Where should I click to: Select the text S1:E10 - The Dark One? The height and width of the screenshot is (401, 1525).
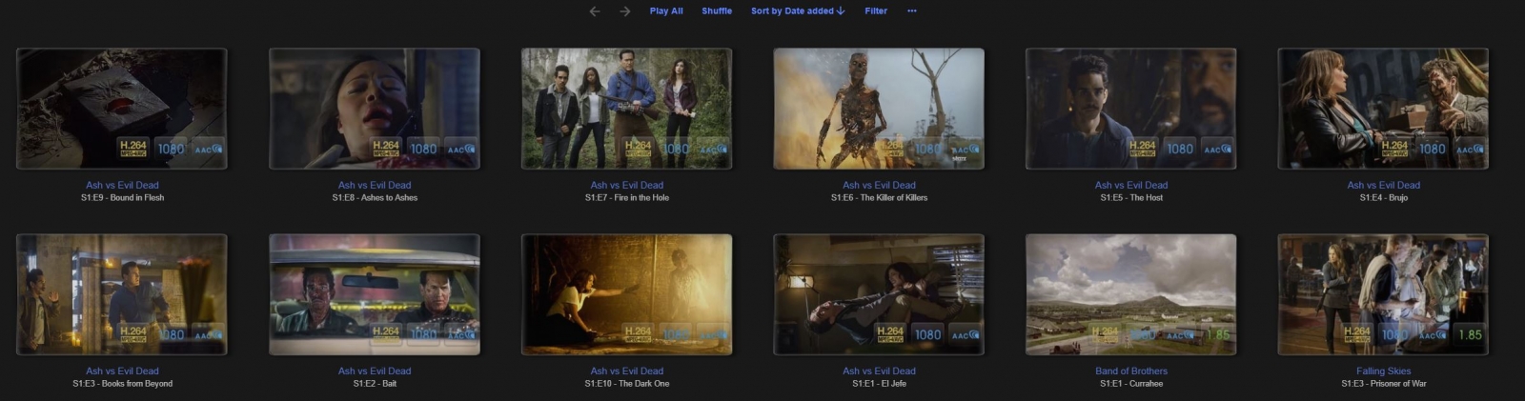click(626, 384)
